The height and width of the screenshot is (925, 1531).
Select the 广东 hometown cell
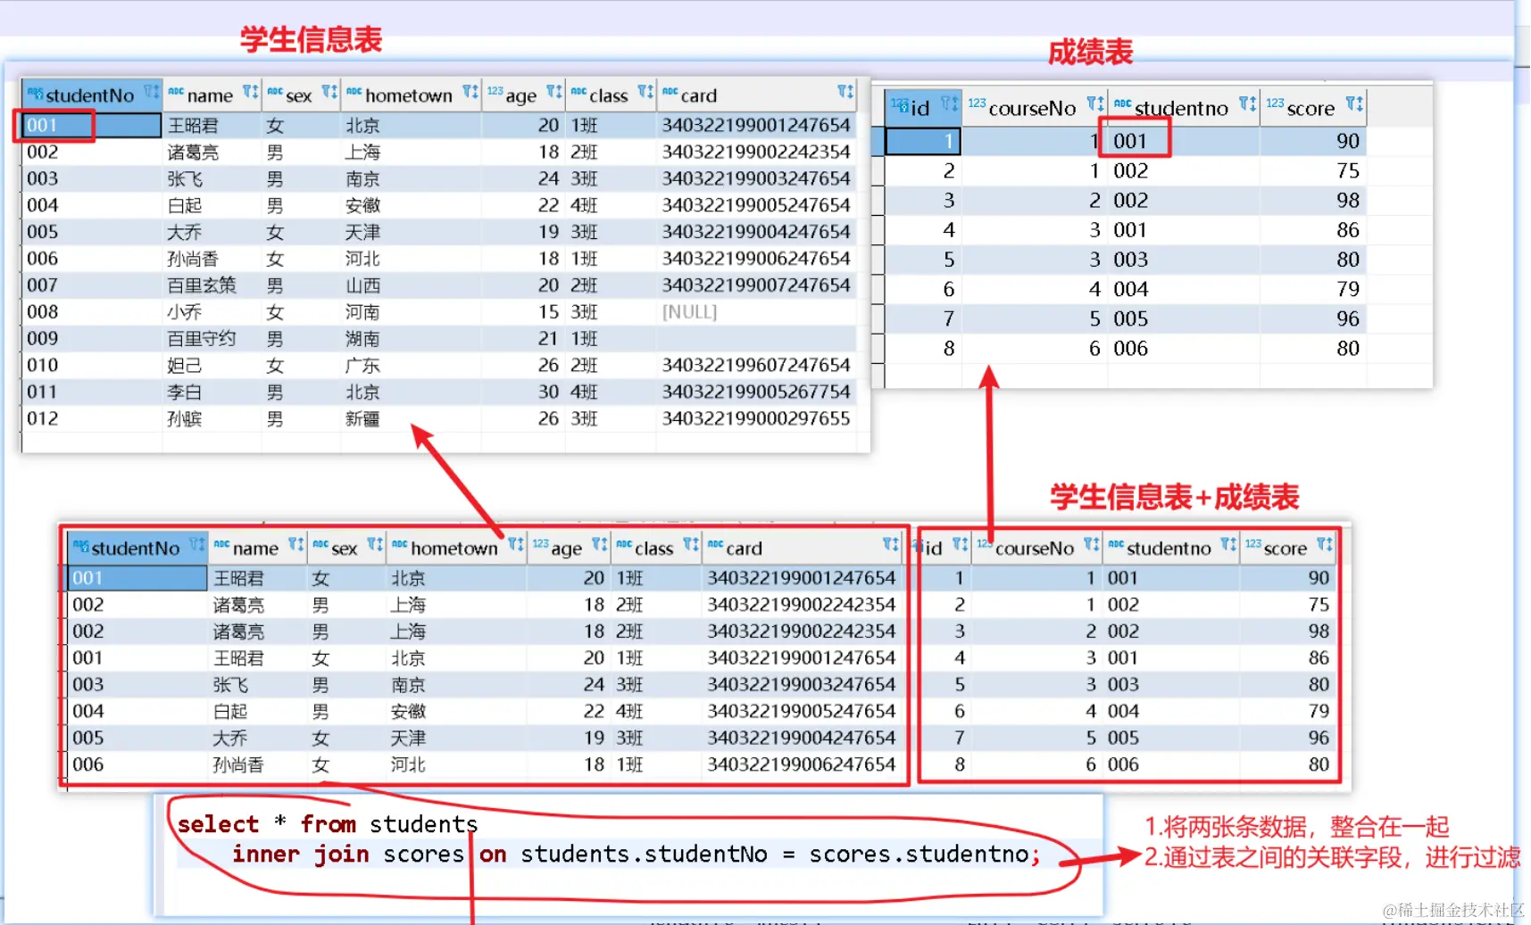pos(362,366)
